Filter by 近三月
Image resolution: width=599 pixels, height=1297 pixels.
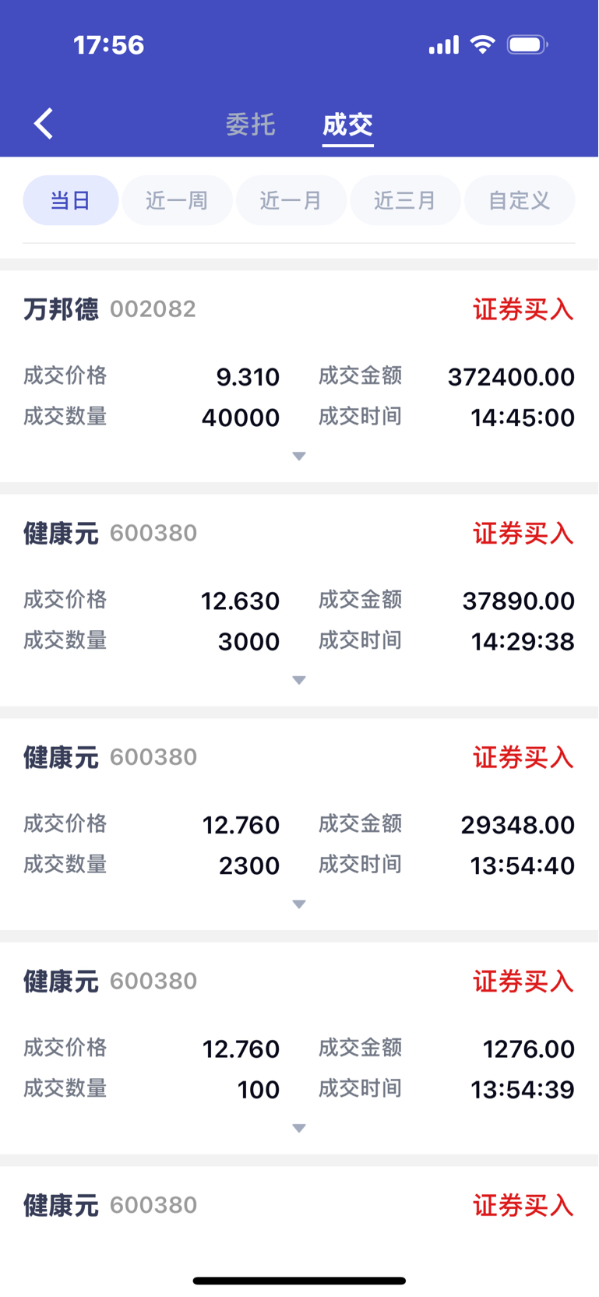pos(405,201)
